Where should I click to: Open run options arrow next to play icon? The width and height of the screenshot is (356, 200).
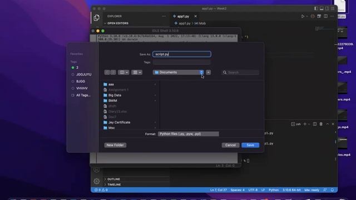[307, 16]
